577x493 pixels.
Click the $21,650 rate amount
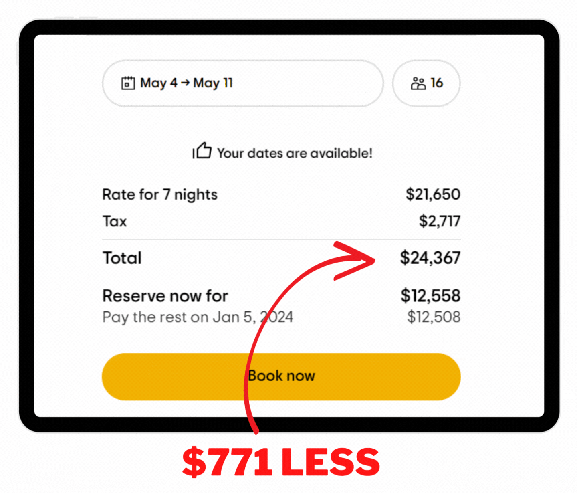tap(433, 194)
